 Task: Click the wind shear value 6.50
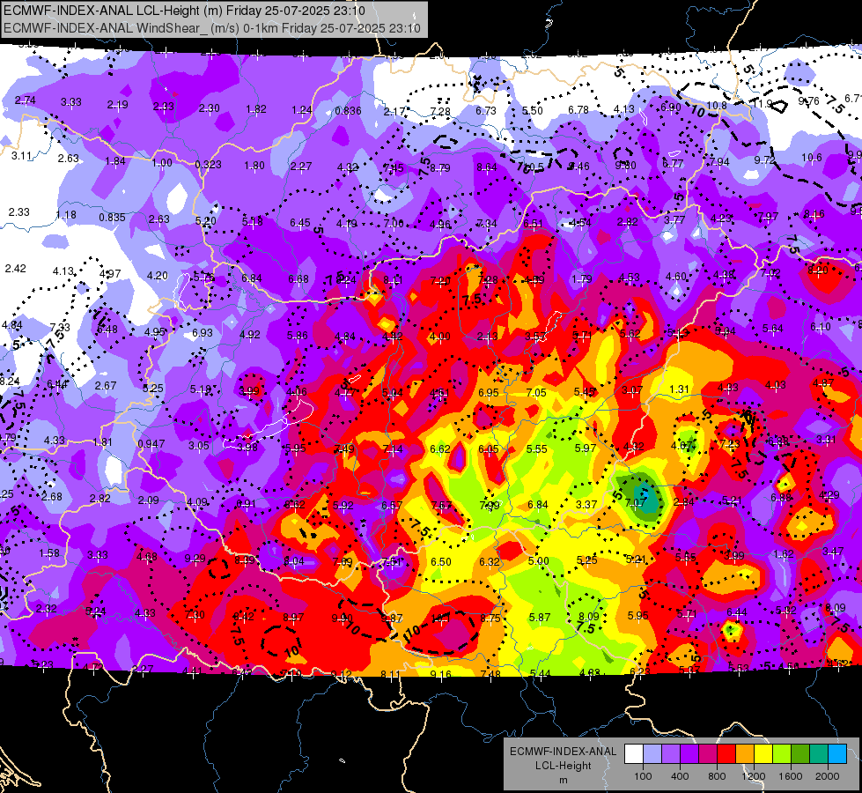441,562
